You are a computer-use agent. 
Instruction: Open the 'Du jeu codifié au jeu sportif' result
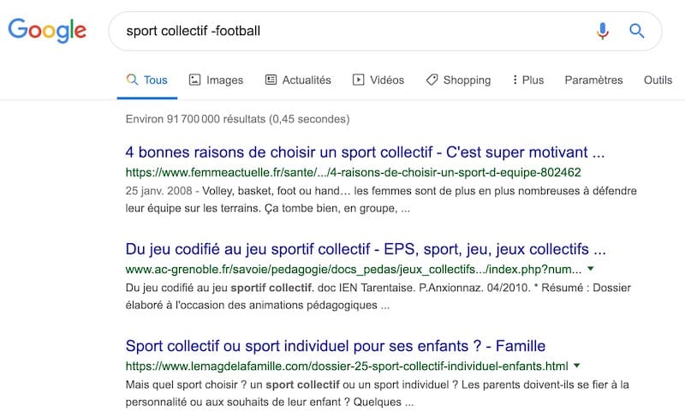(x=366, y=250)
